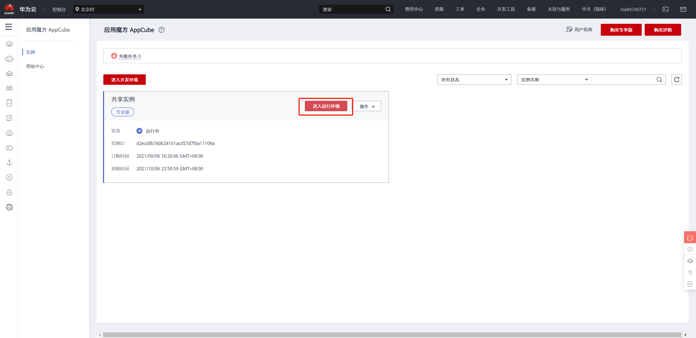Open the 备案 top menu

click(x=531, y=9)
